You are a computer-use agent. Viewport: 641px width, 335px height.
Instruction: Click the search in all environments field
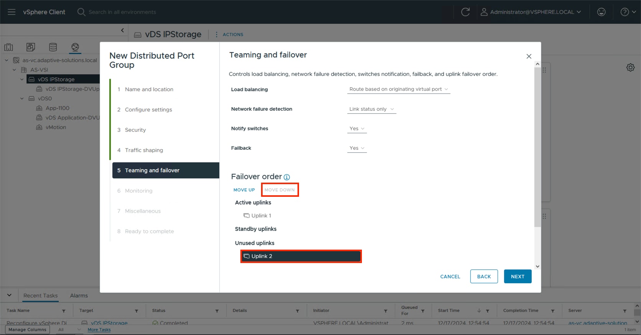pos(122,12)
